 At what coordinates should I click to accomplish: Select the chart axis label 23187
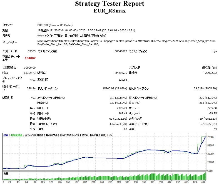click(x=211, y=162)
